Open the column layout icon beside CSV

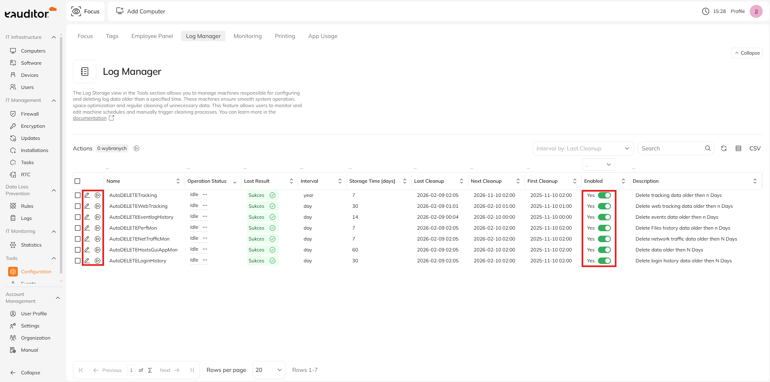tap(738, 148)
